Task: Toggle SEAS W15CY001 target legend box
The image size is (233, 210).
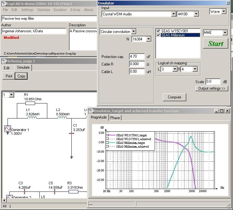Action: 107,135
